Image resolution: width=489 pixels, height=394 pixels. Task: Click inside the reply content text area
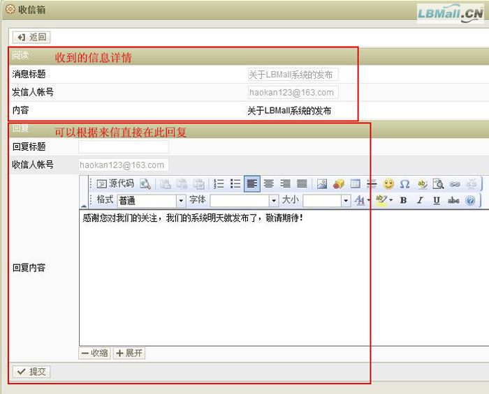tap(284, 278)
